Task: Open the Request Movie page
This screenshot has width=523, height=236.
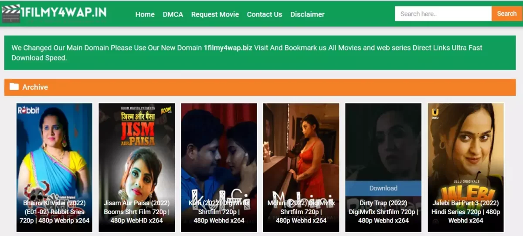Action: 215,14
